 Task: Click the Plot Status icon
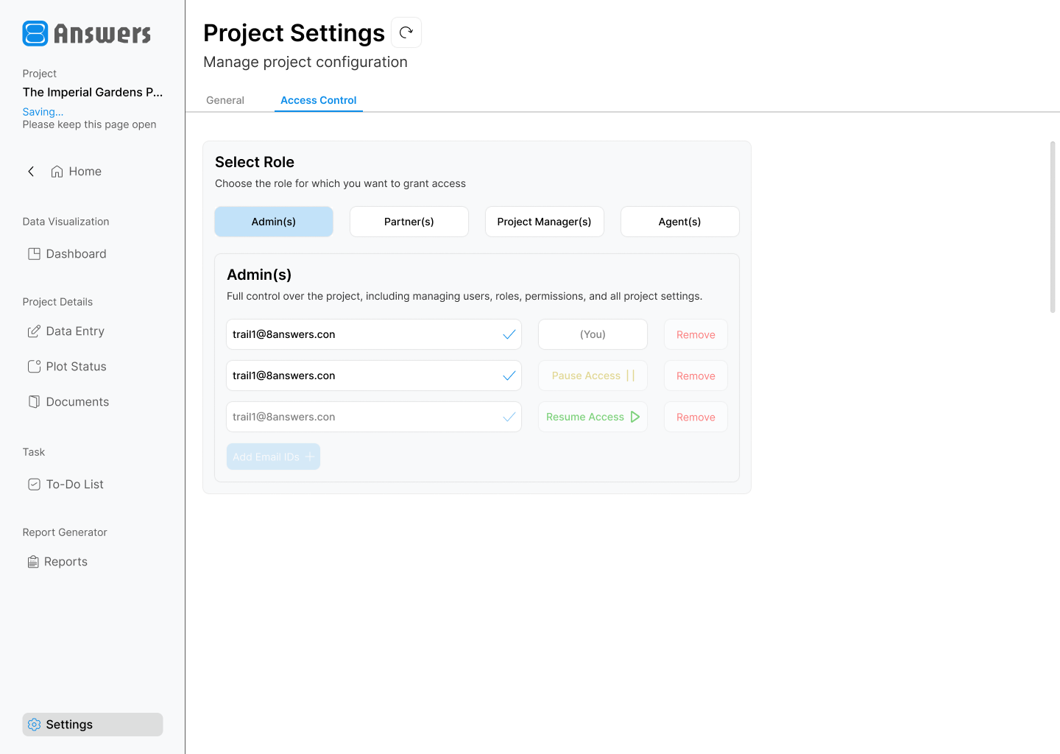34,367
